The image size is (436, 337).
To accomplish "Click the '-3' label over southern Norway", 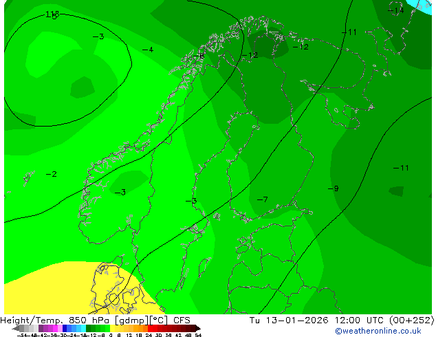I will (x=120, y=192).
